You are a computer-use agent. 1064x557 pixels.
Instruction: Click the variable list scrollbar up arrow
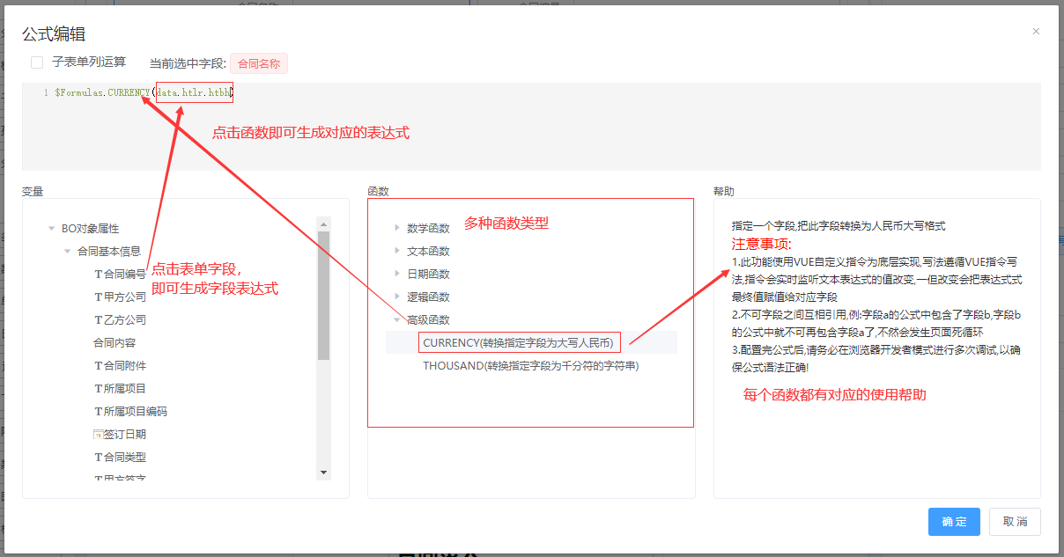323,224
